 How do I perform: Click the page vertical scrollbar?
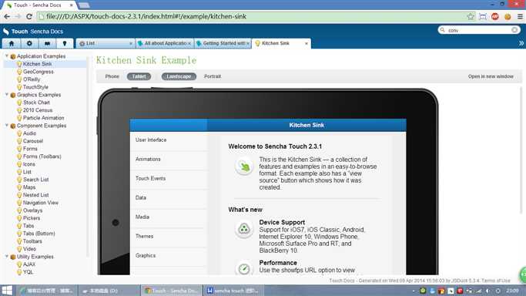pyautogui.click(x=521, y=150)
